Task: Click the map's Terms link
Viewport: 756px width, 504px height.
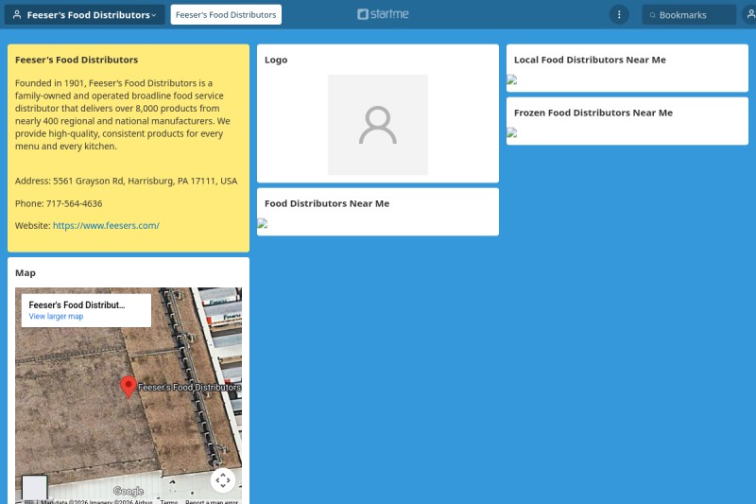Action: coord(169,502)
